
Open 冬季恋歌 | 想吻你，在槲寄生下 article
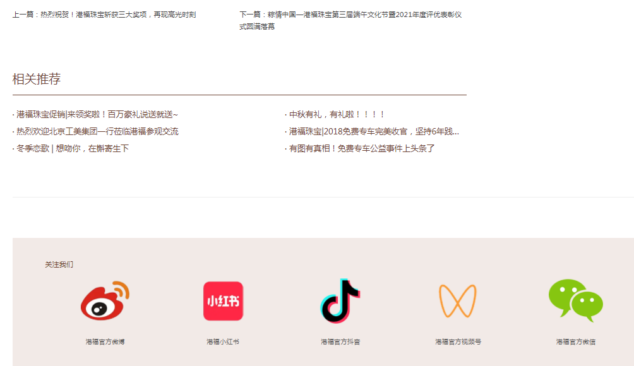click(x=73, y=148)
